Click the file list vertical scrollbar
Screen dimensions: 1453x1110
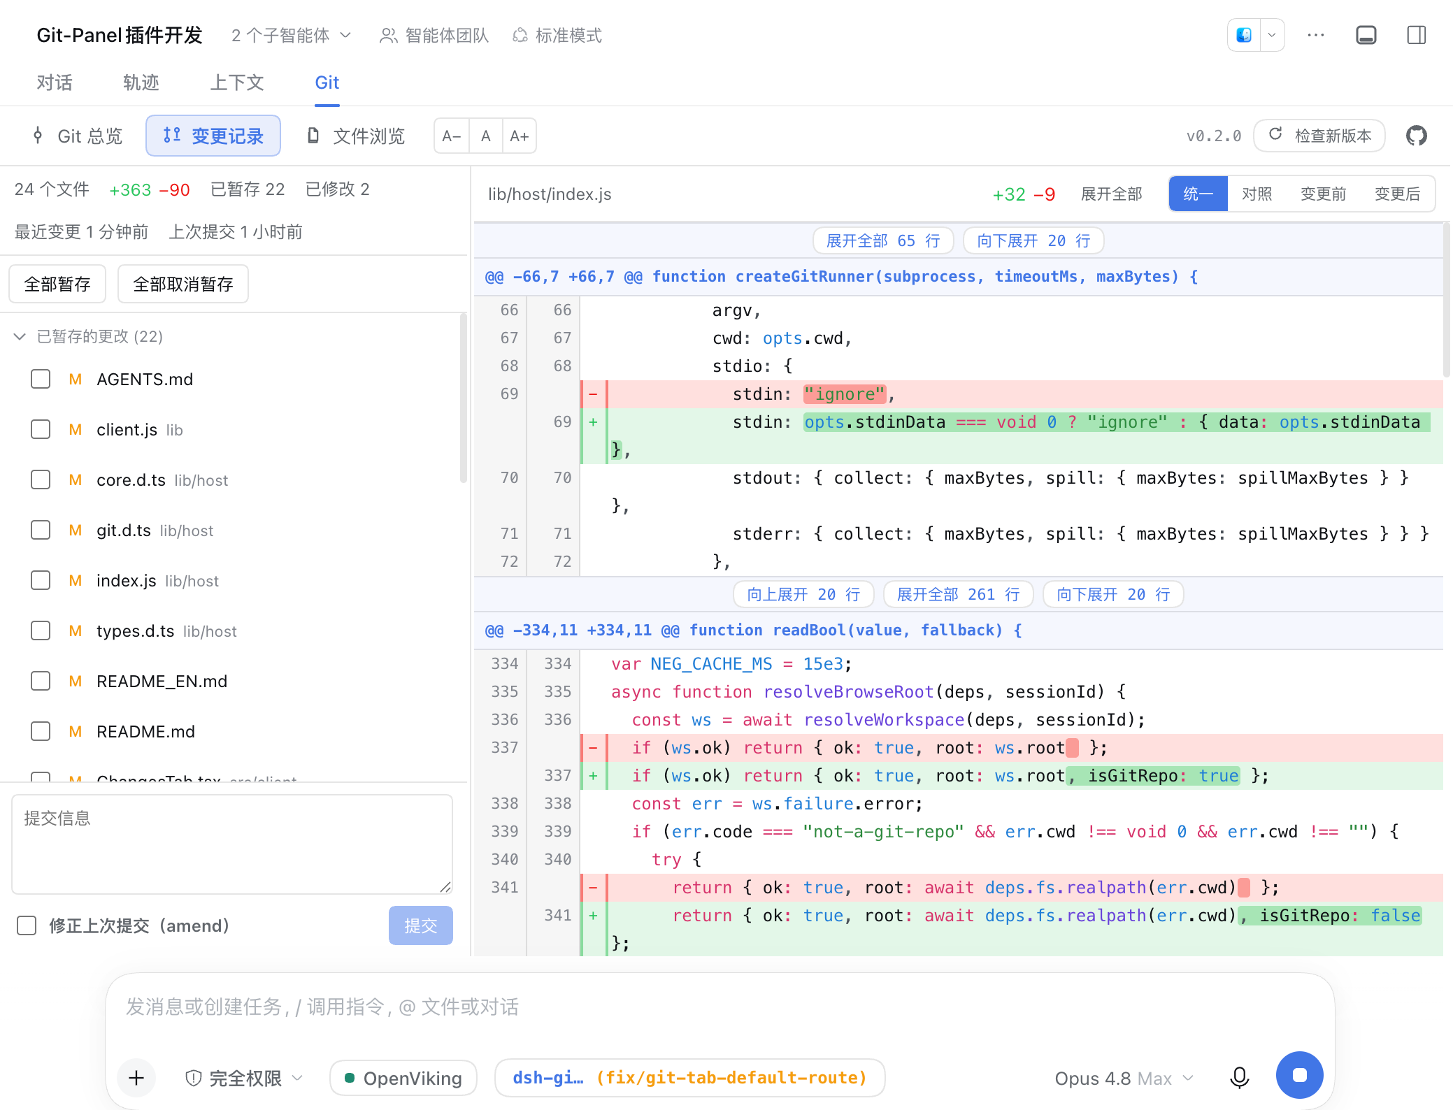tap(463, 398)
